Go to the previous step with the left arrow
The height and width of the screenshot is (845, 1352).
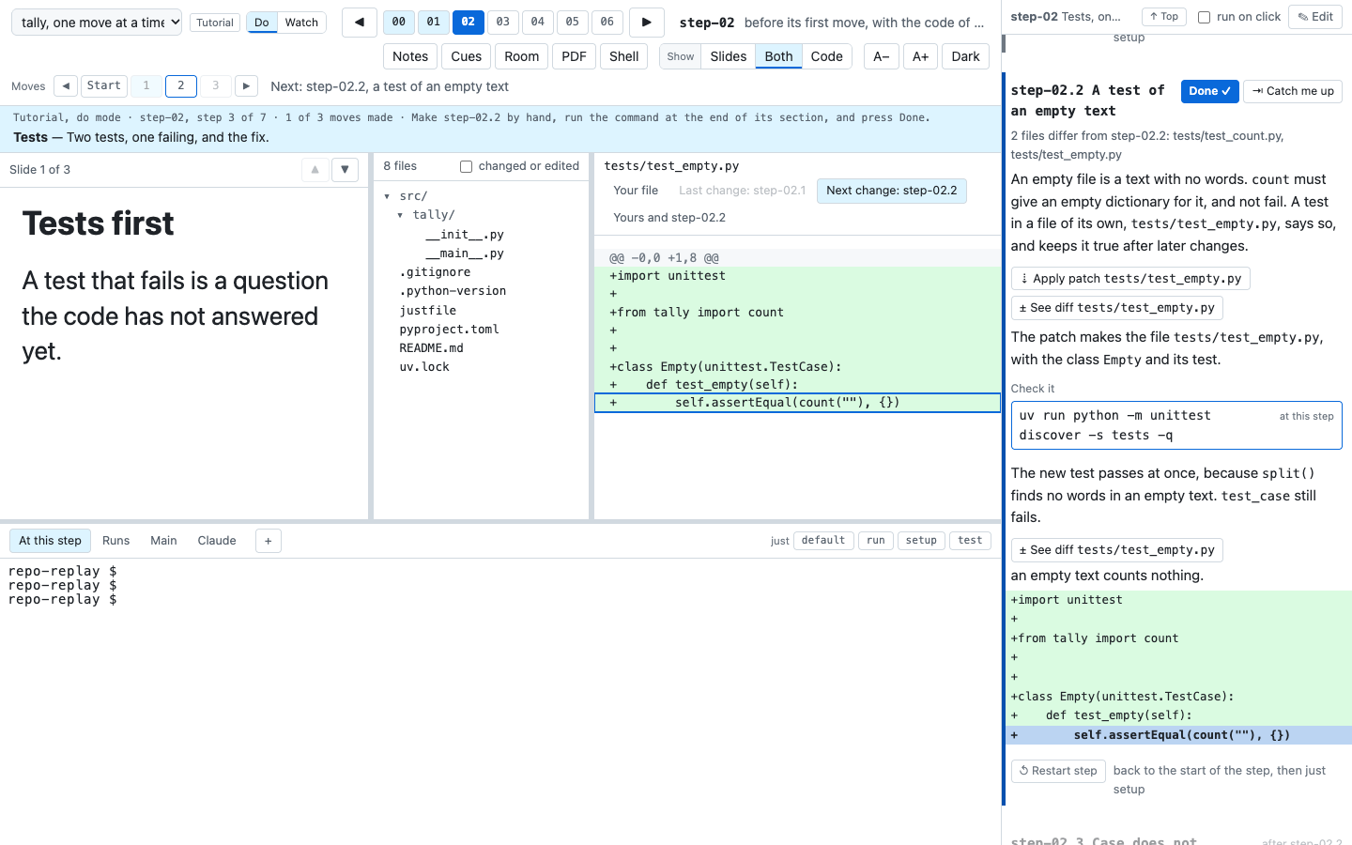click(x=360, y=23)
